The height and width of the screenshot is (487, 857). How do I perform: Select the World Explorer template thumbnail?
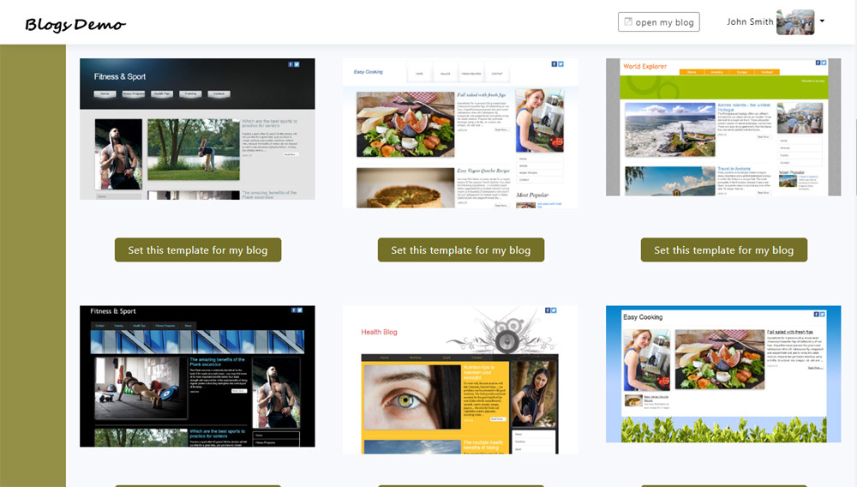coord(723,129)
